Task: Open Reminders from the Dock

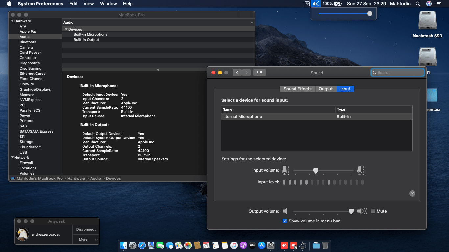Action: [x=216, y=245]
